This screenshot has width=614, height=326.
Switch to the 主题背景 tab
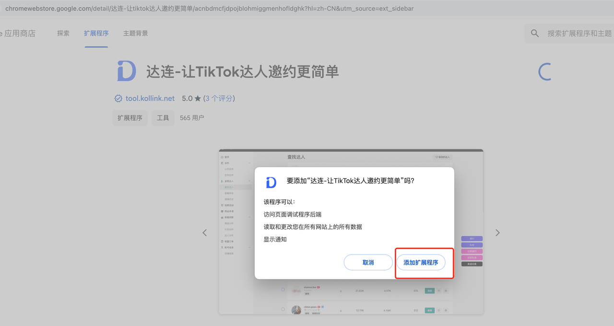tap(135, 33)
